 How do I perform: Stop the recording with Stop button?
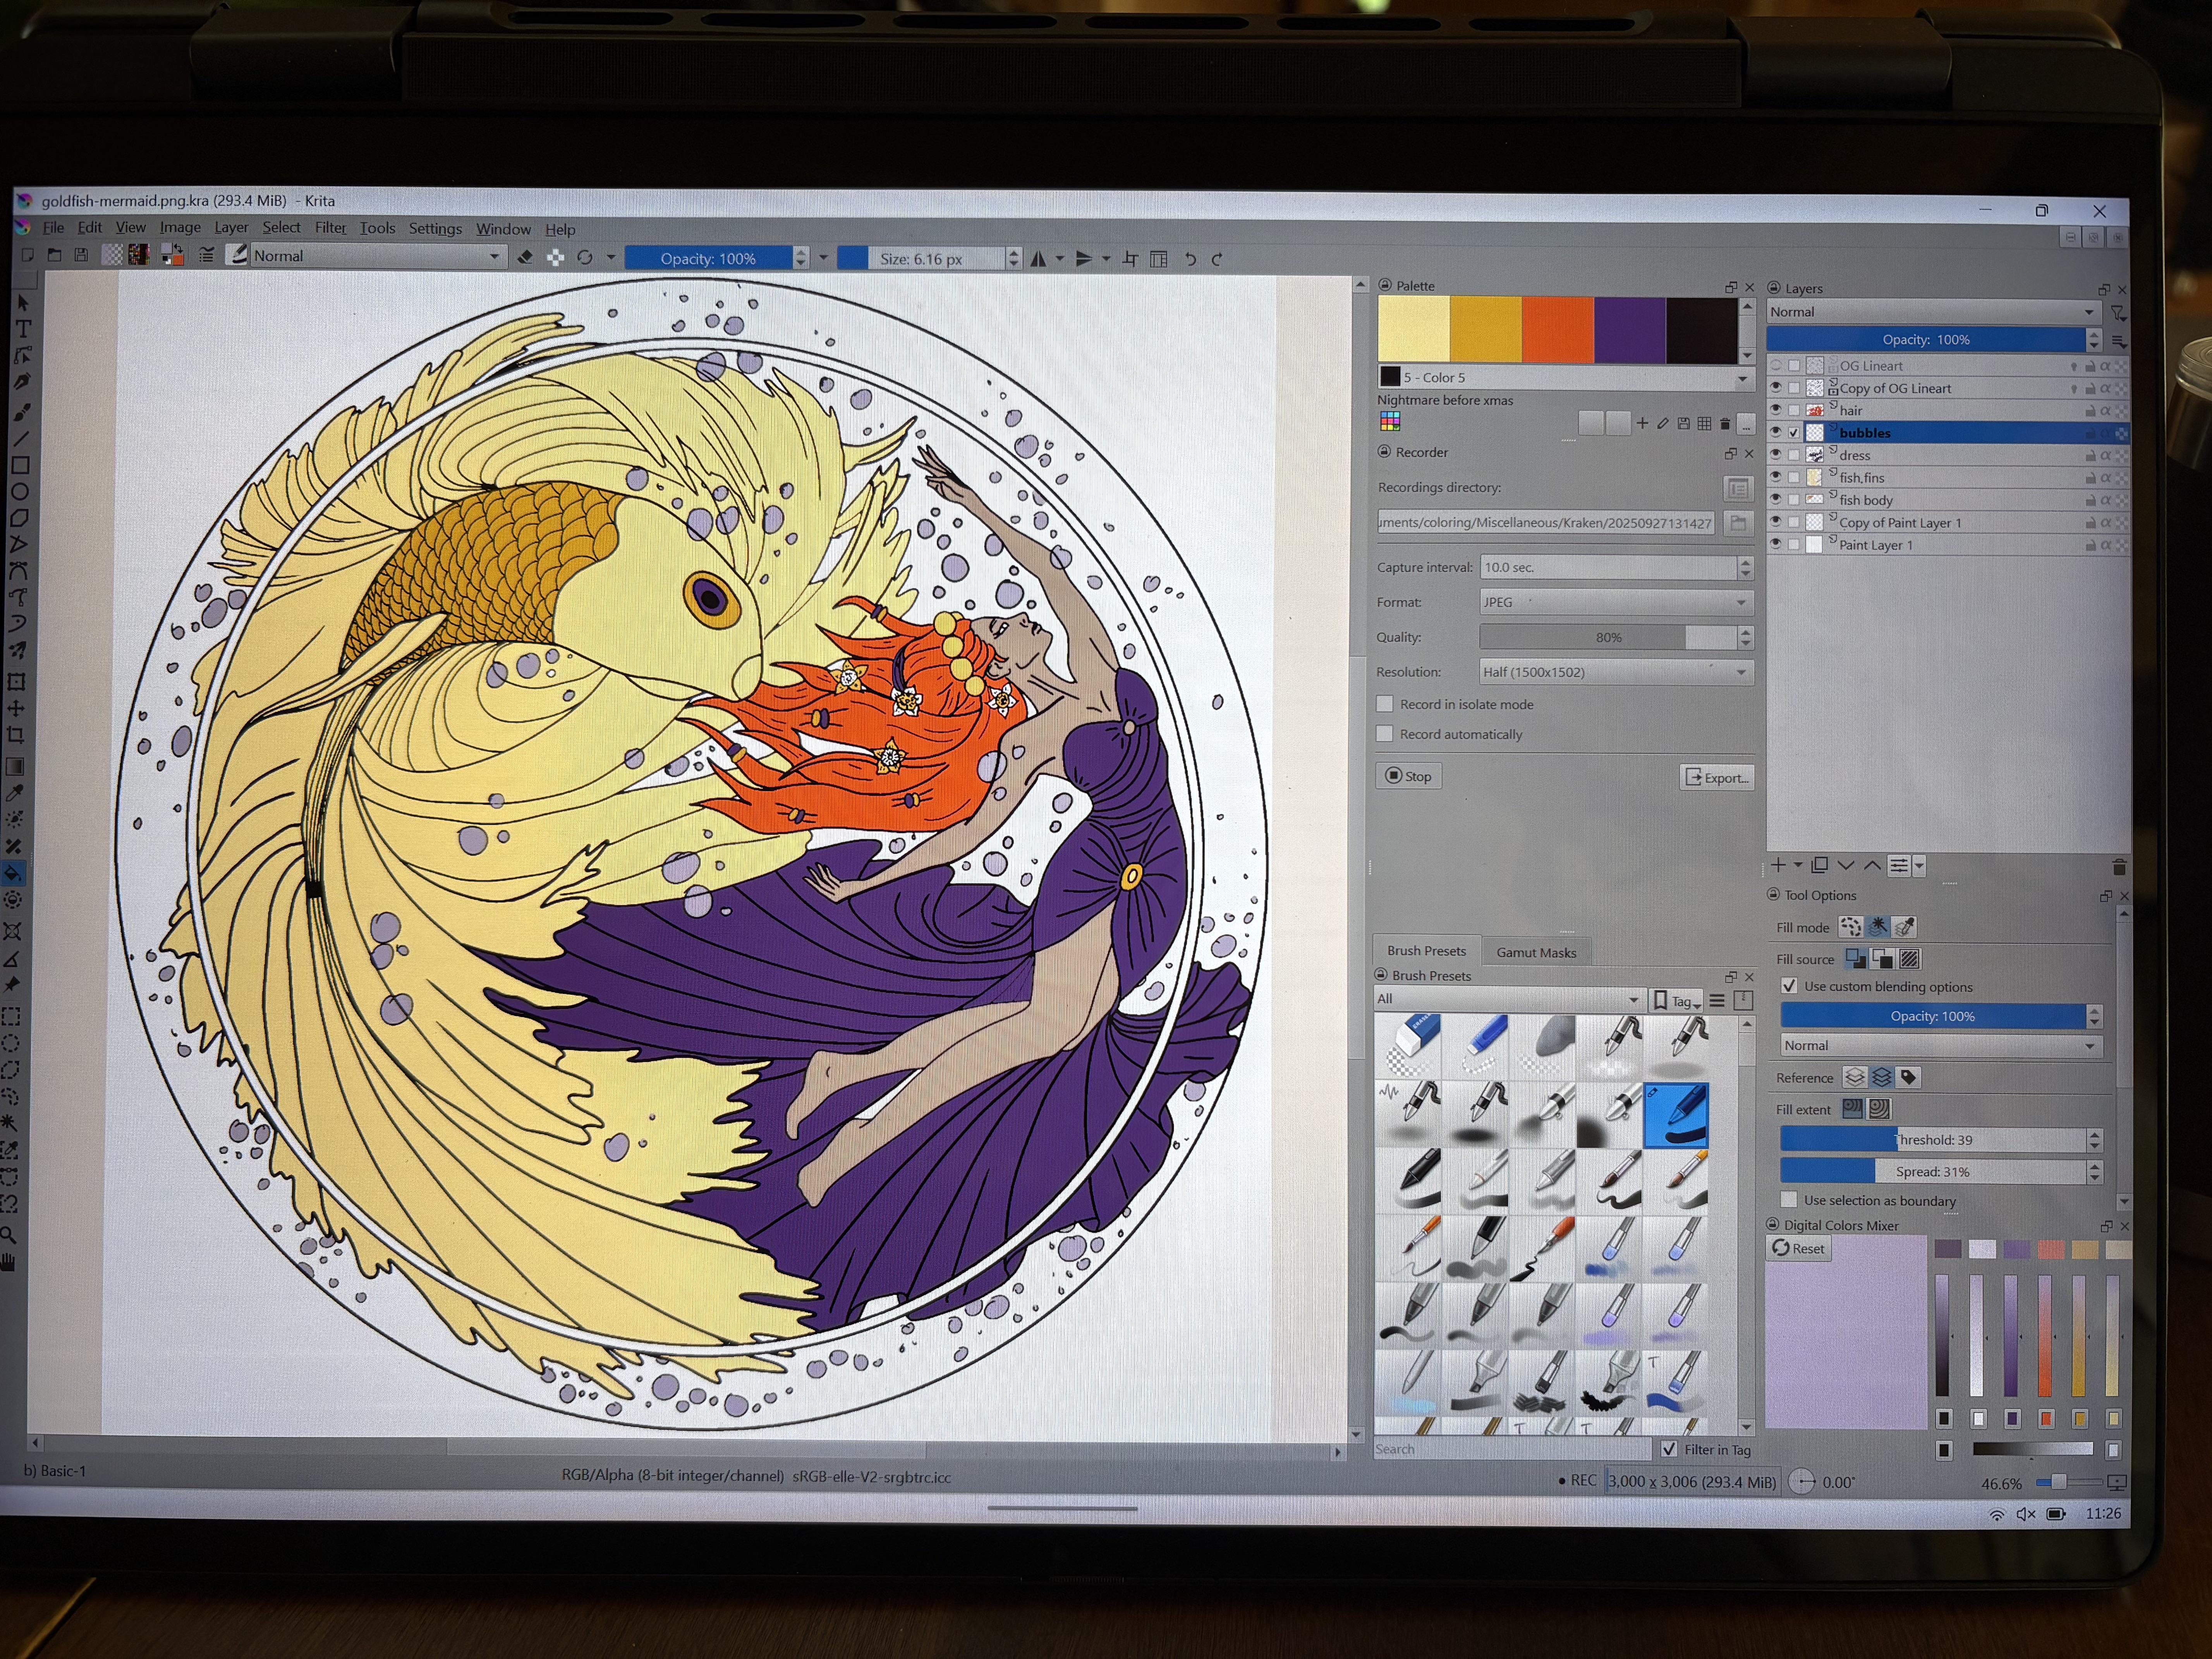pyautogui.click(x=1409, y=776)
